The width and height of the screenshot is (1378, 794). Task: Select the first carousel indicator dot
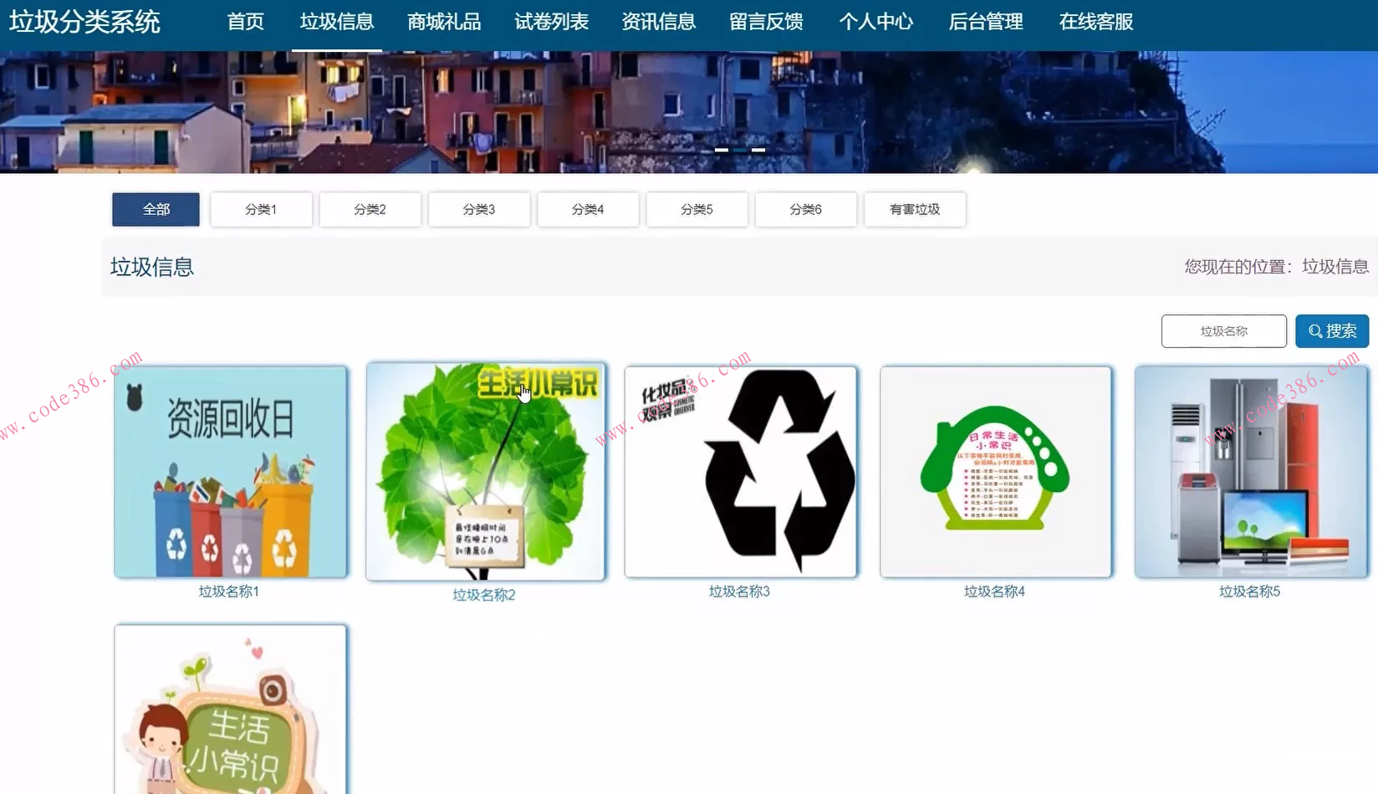722,150
